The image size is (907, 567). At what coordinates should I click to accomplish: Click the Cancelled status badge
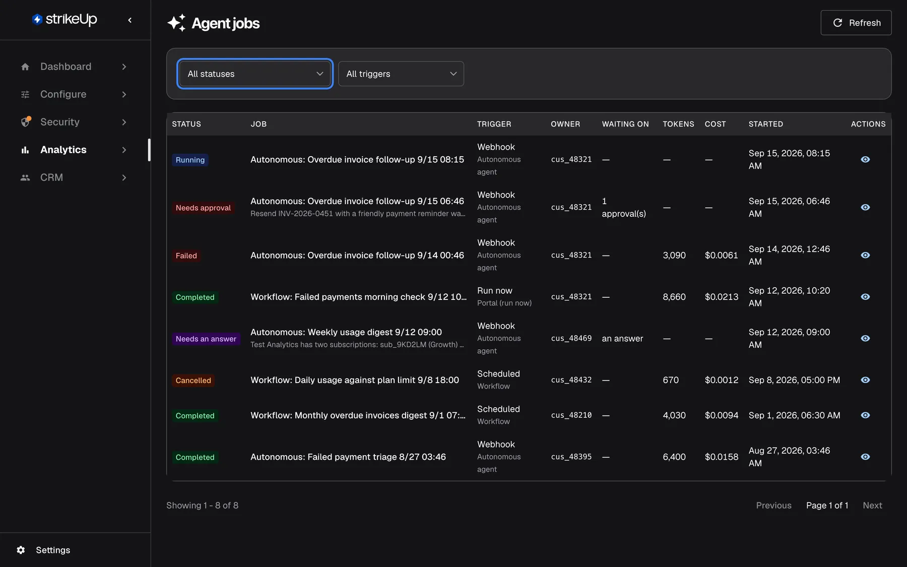coord(193,381)
